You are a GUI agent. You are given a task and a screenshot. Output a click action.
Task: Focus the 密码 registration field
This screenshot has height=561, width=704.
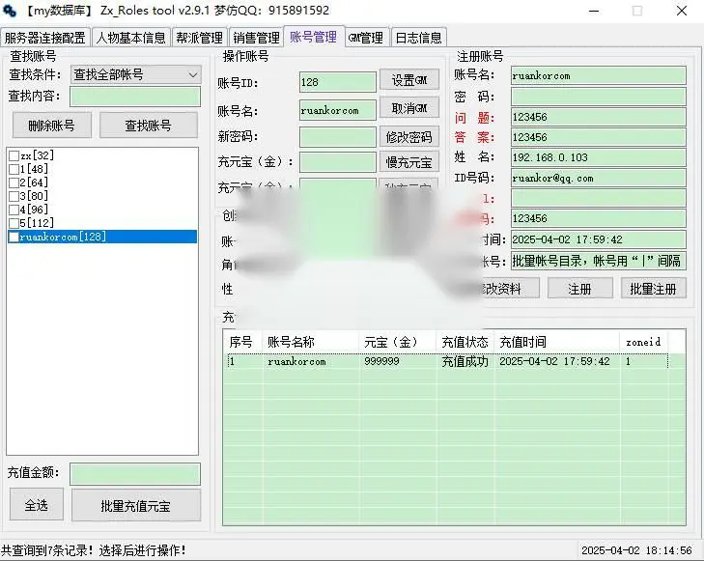599,97
